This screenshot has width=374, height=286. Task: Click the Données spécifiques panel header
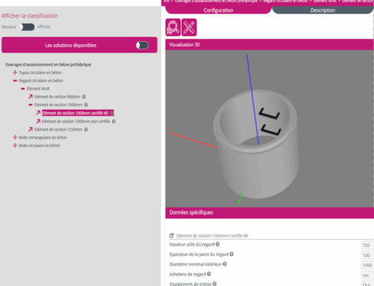(269, 213)
